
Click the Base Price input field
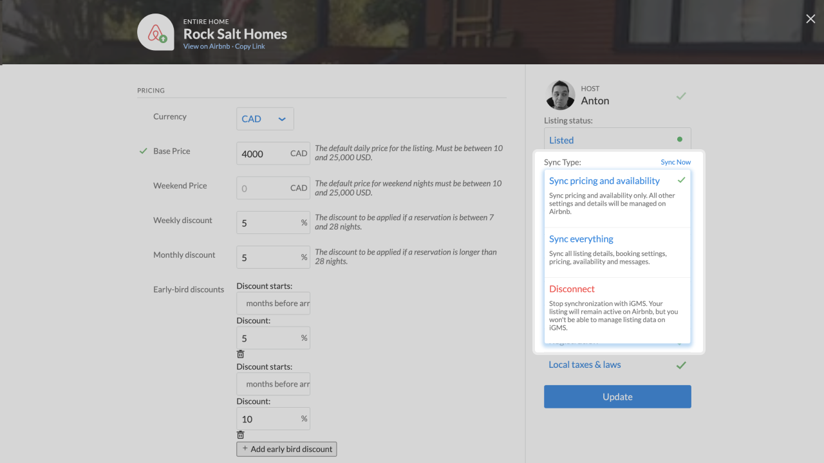point(273,154)
